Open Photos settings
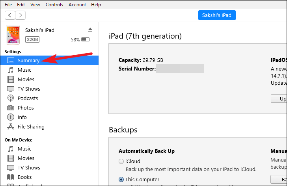This screenshot has height=186, width=287. (49, 108)
